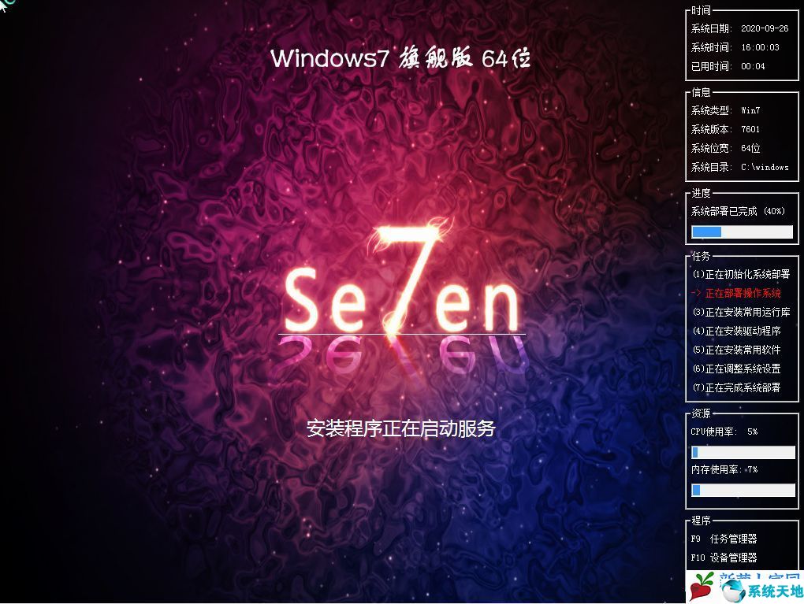The height and width of the screenshot is (604, 804).
Task: Click the 信息 panel header
Action: pos(701,93)
